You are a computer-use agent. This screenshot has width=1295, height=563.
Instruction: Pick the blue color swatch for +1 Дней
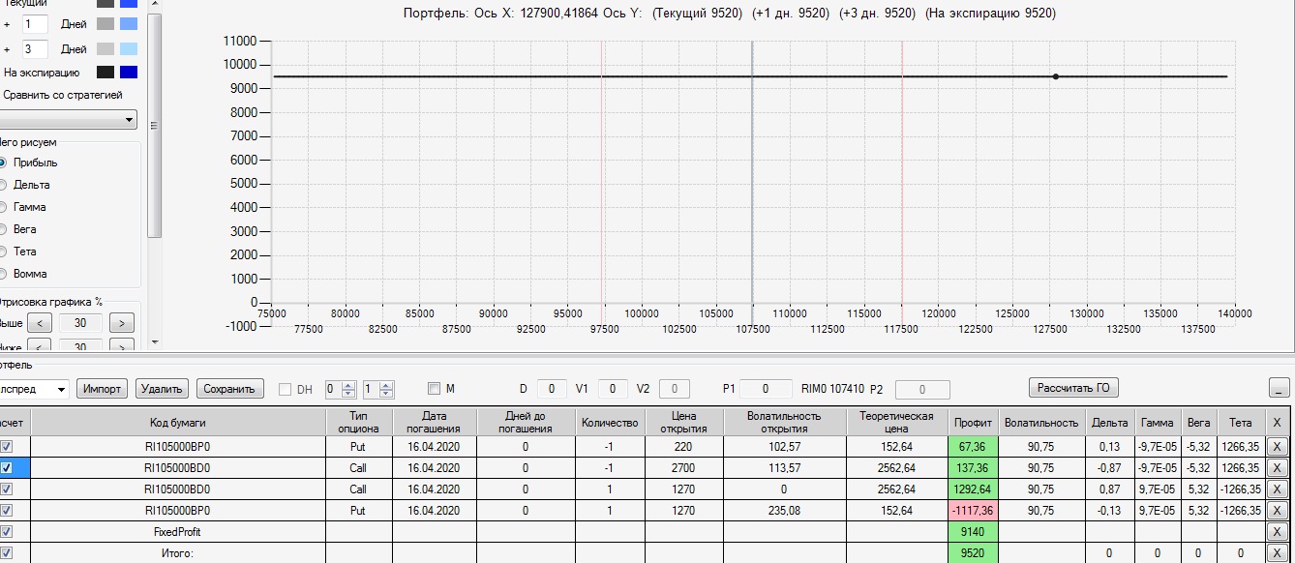point(129,23)
